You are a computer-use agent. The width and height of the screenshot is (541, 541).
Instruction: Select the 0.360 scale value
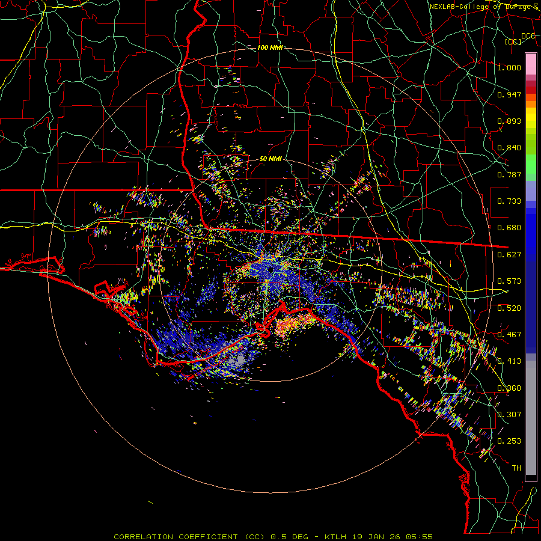[509, 388]
